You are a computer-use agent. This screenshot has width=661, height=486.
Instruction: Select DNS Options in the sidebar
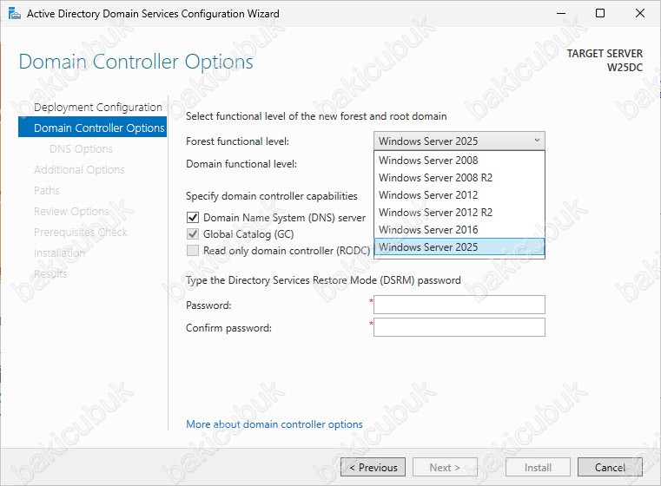pyautogui.click(x=81, y=148)
